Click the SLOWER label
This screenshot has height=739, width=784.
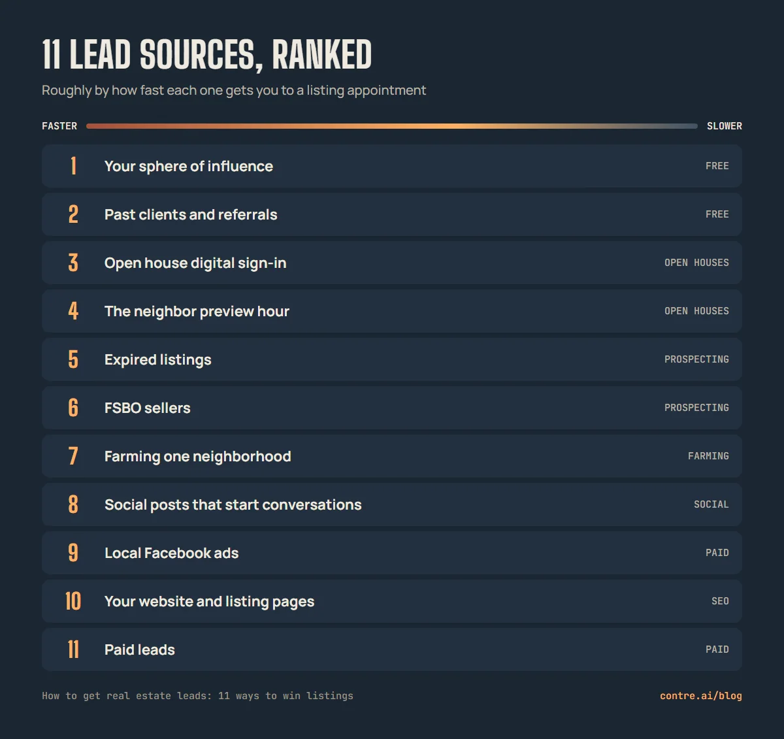(725, 126)
